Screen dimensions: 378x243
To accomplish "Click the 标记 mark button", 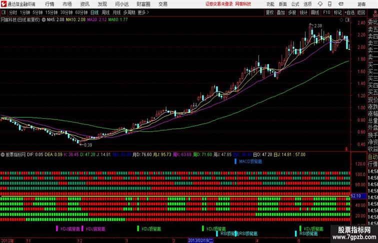I will tap(337, 12).
